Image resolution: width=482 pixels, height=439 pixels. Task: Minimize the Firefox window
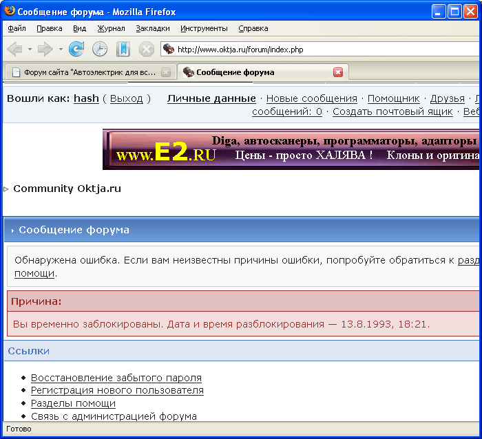(x=439, y=12)
